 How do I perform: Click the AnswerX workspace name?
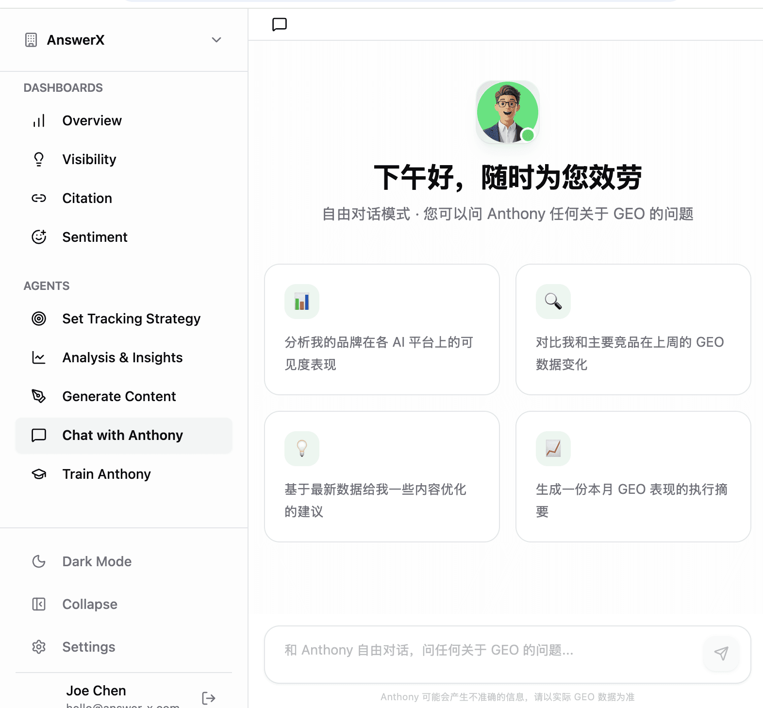pos(76,40)
